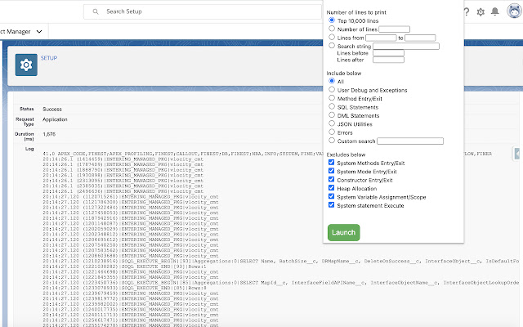Choose the Errors filter radio button
523x327 pixels.
click(331, 132)
